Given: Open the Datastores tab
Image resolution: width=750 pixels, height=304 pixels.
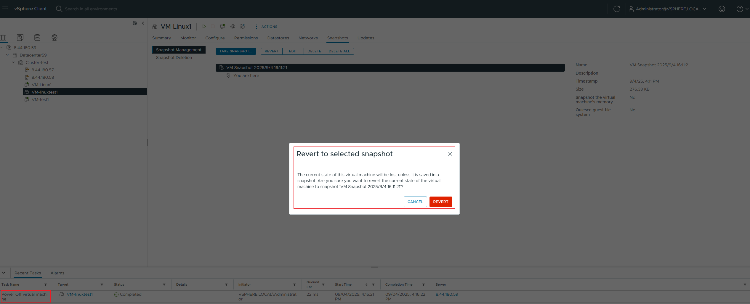Looking at the screenshot, I should click(x=278, y=38).
